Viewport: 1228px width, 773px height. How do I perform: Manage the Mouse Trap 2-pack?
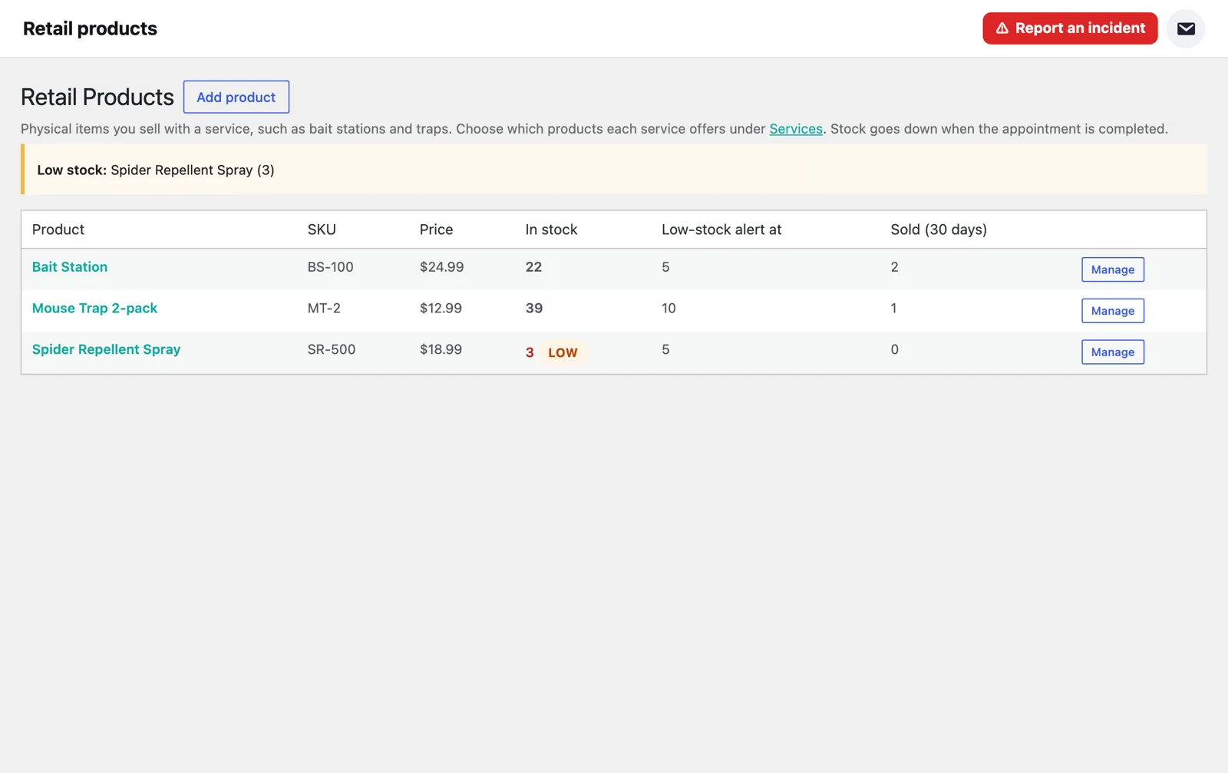[1112, 311]
